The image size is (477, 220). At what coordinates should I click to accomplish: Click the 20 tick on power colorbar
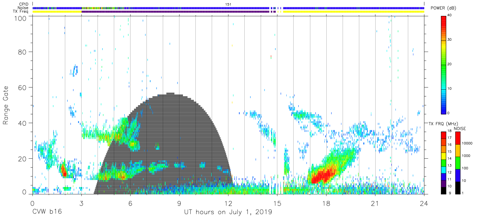click(x=449, y=64)
